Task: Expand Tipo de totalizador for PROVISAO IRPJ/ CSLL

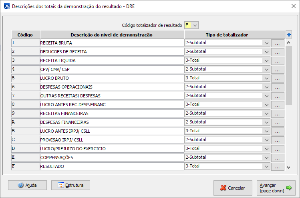Action: (x=267, y=140)
